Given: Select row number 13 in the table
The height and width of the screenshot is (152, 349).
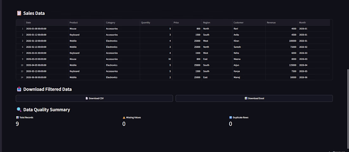Looking at the screenshot, I should tap(20, 71).
